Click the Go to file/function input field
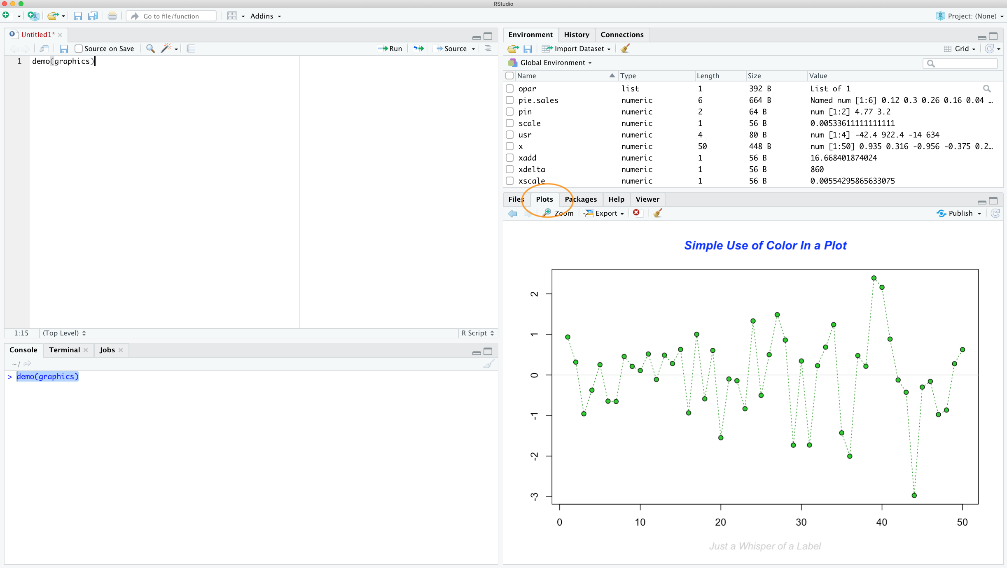 pos(171,15)
